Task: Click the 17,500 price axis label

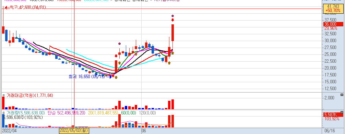Action: (330, 75)
